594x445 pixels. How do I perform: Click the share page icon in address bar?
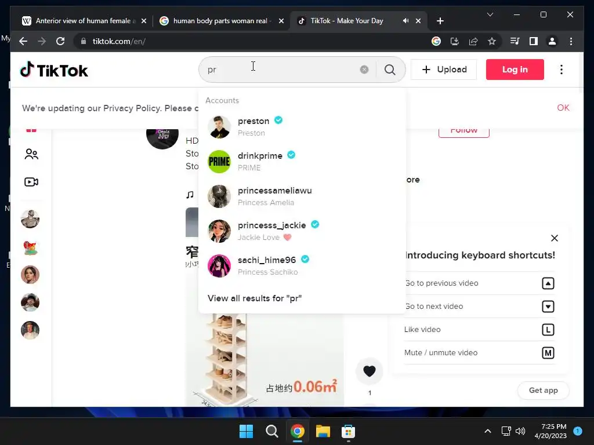click(473, 41)
